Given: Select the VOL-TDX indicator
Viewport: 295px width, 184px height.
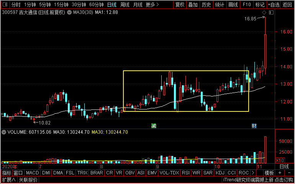Looking at the screenshot, I should tap(169, 173).
